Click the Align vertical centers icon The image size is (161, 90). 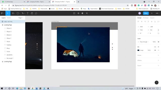pos(152,21)
